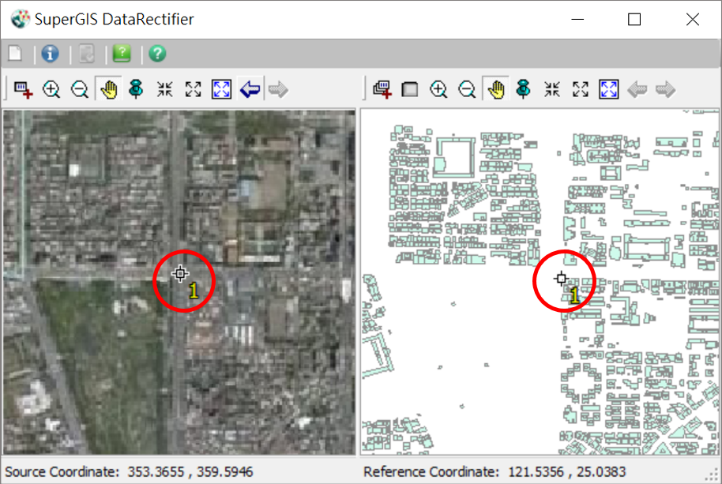722x484 pixels.
Task: Click fixed zoom in arrows in source toolbar
Action: tap(164, 89)
